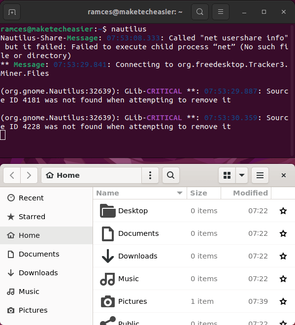This screenshot has height=325, width=295.
Task: Select Home in the sidebar
Action: coord(46,235)
